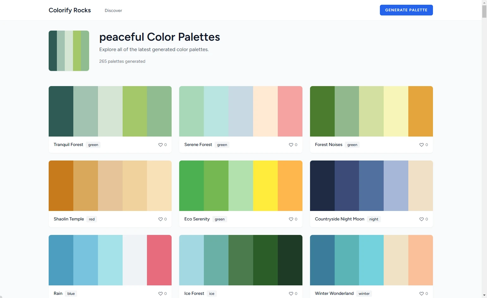The width and height of the screenshot is (487, 298).
Task: Open the red tag on Shaolin Temple
Action: (92, 219)
